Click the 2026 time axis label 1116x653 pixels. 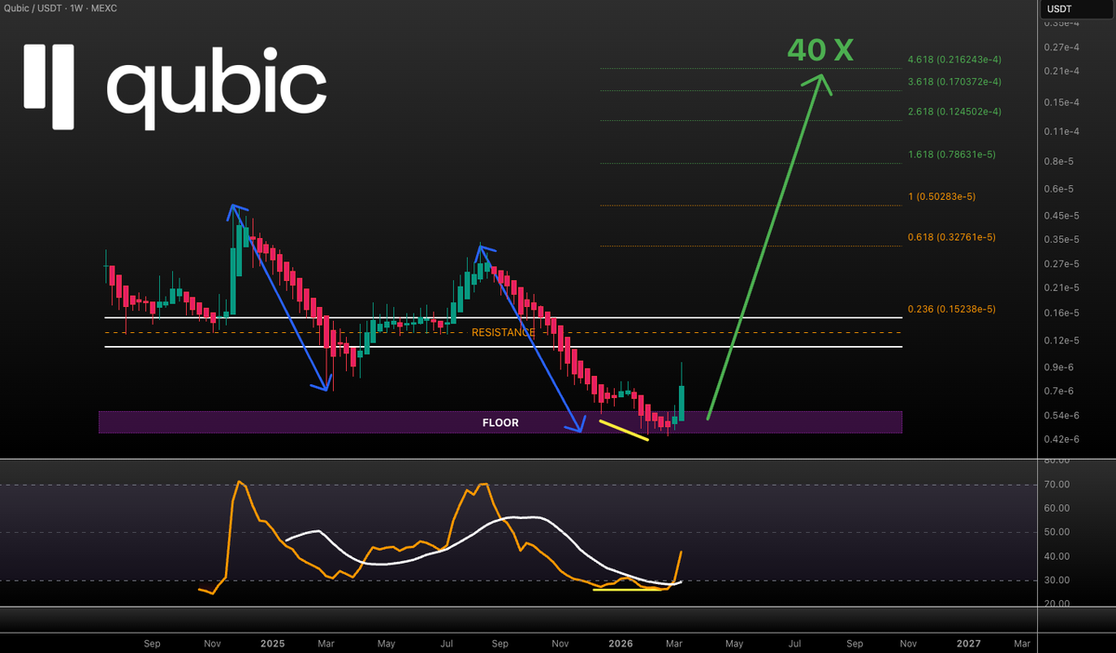618,644
